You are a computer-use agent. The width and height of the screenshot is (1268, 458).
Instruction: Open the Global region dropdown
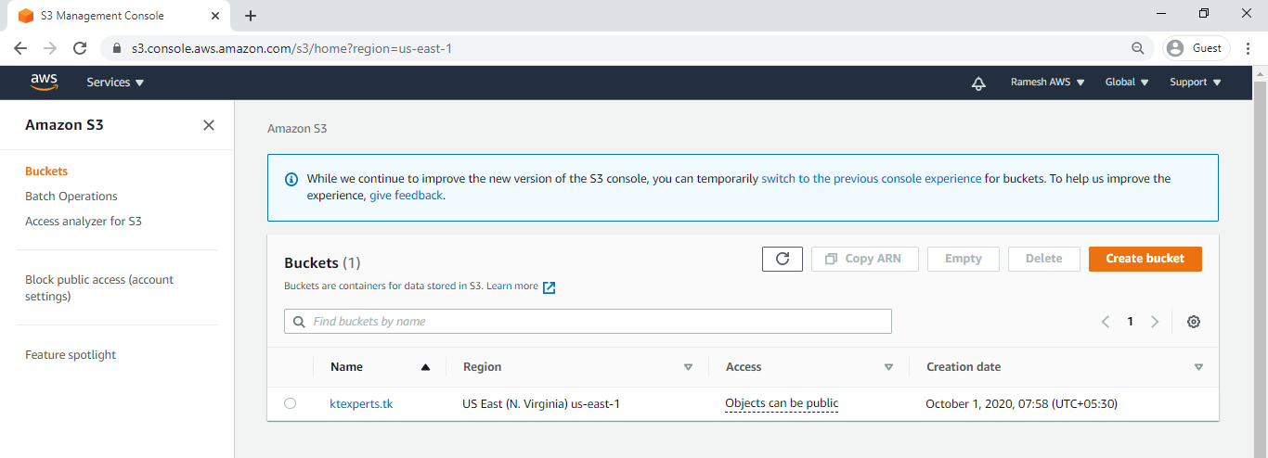pyautogui.click(x=1127, y=83)
